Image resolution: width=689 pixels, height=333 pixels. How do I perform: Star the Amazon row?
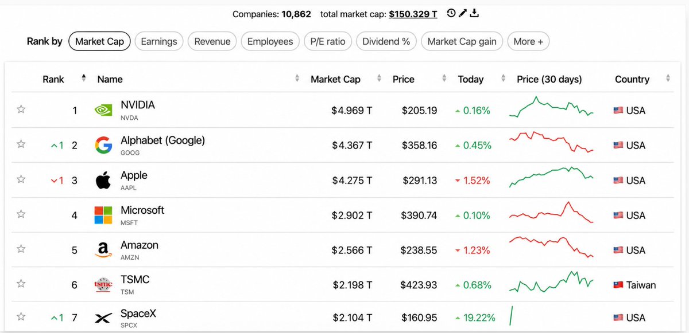click(x=21, y=249)
